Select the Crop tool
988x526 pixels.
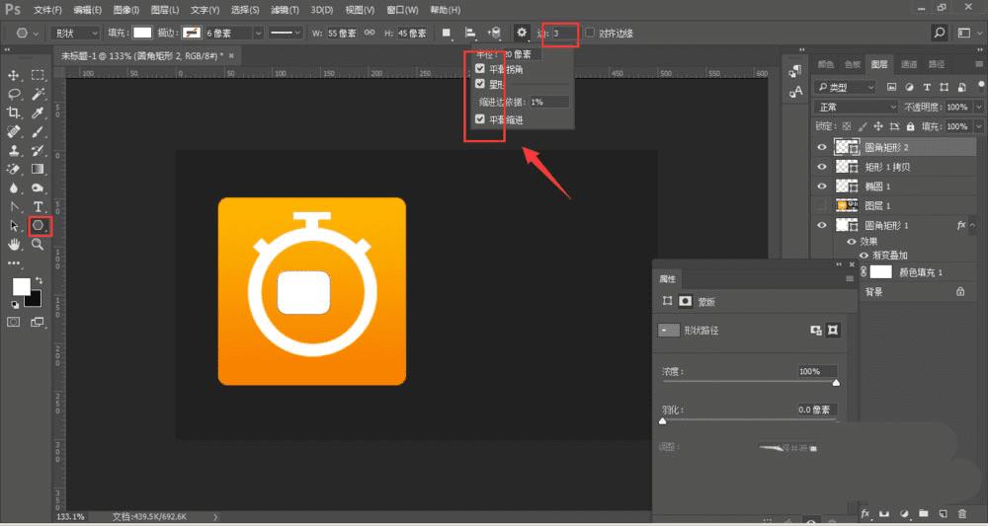pyautogui.click(x=15, y=113)
